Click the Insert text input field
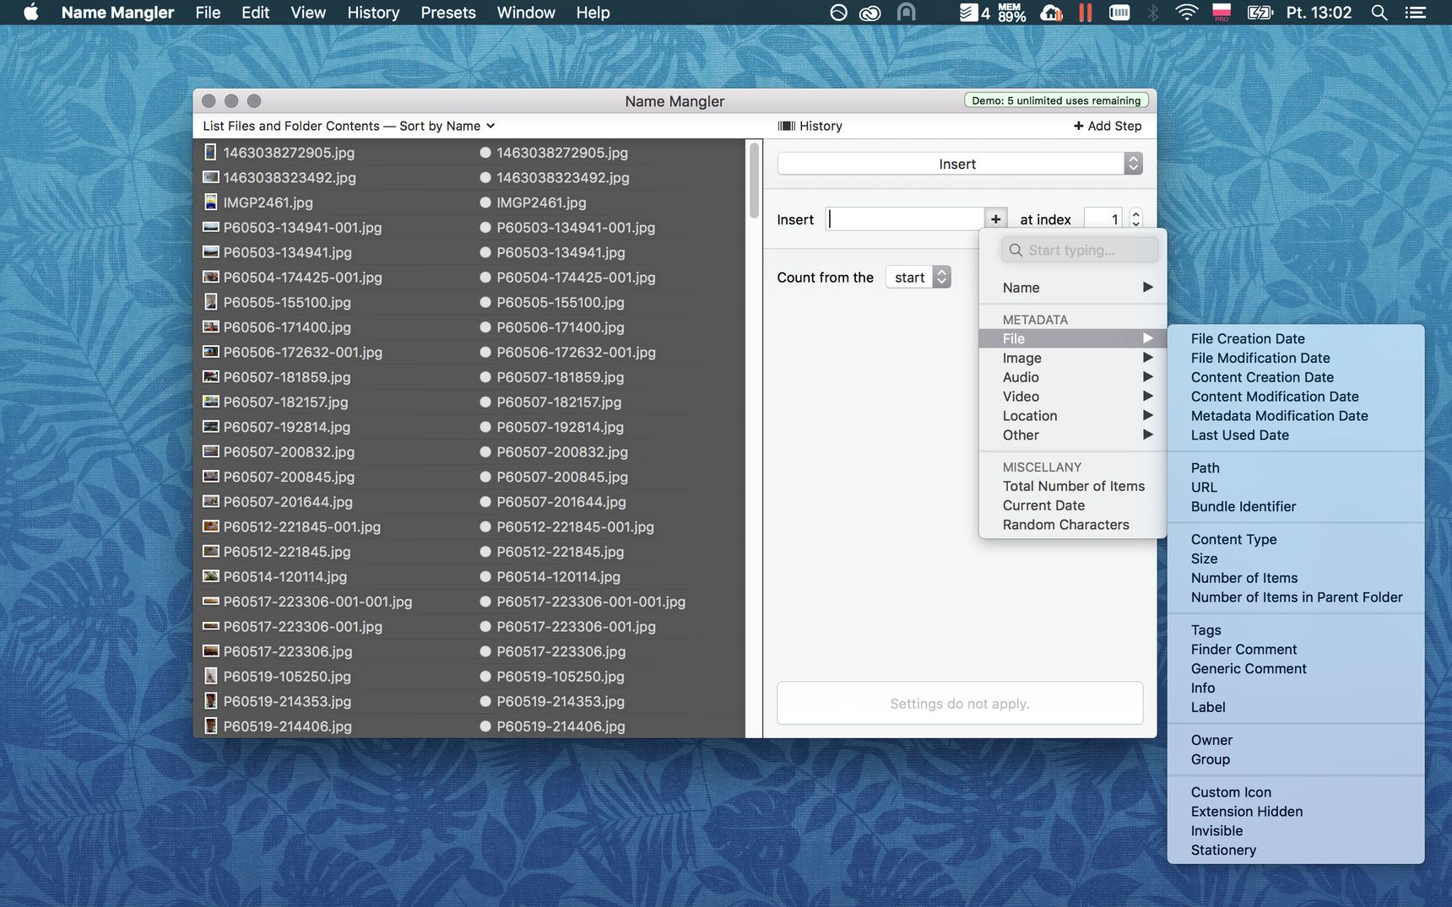 (905, 219)
